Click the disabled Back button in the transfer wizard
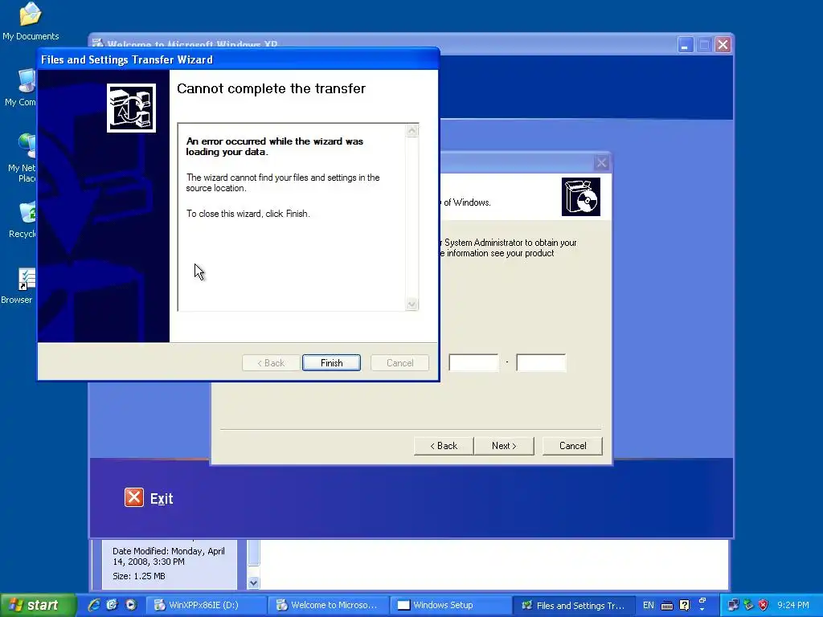 pyautogui.click(x=271, y=362)
